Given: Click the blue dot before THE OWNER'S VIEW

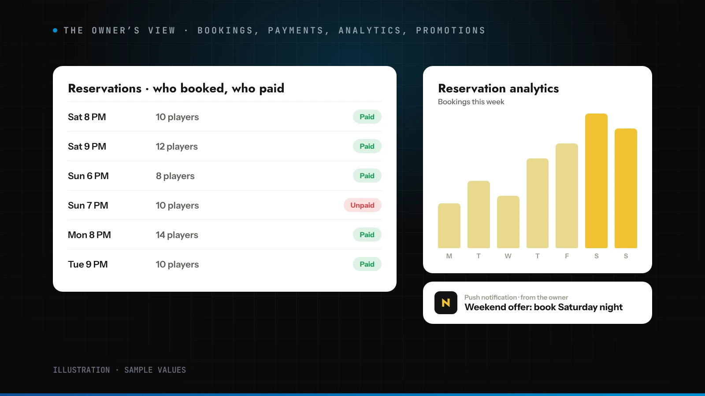Looking at the screenshot, I should tap(55, 30).
